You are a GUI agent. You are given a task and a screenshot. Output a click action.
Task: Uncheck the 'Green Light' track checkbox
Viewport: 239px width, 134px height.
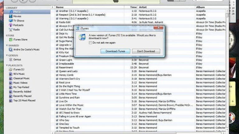(57, 60)
